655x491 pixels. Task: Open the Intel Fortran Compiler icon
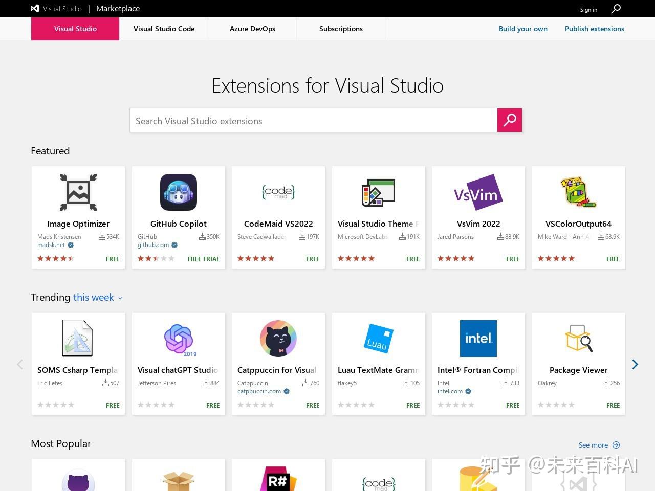478,339
